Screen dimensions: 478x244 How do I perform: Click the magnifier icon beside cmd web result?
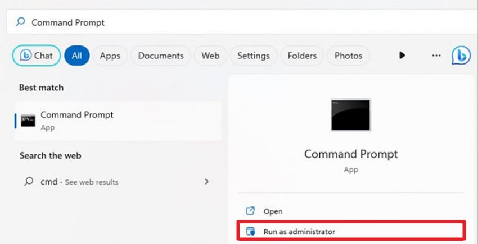[x=29, y=182]
